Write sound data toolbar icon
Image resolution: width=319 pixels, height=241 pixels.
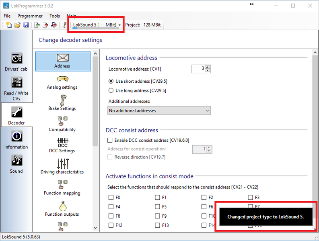(x=54, y=25)
